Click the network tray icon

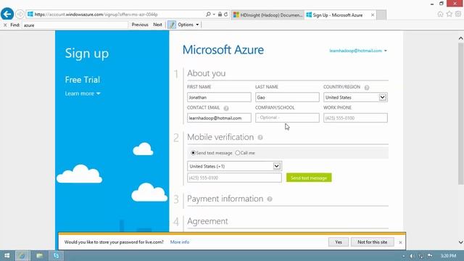pyautogui.click(x=420, y=256)
